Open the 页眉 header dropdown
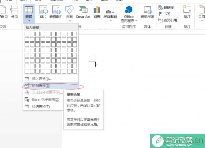Screen dimensions: 205x148 point(202,13)
